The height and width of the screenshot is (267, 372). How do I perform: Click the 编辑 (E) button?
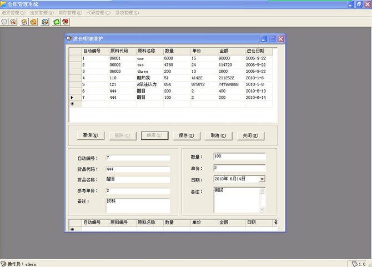[x=155, y=135]
